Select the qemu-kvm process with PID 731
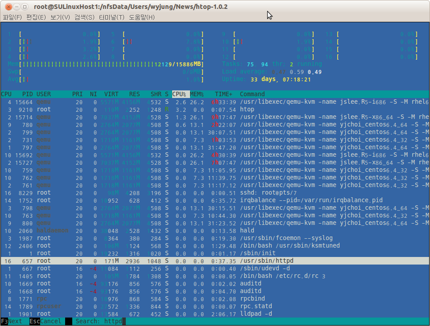 [215, 140]
